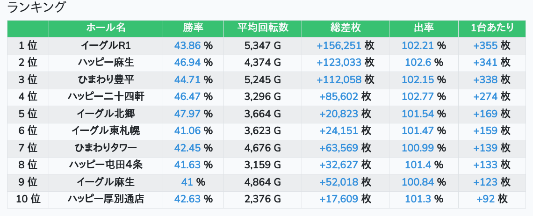Click the ホール名 column header
The height and width of the screenshot is (216, 533).
coord(106,28)
